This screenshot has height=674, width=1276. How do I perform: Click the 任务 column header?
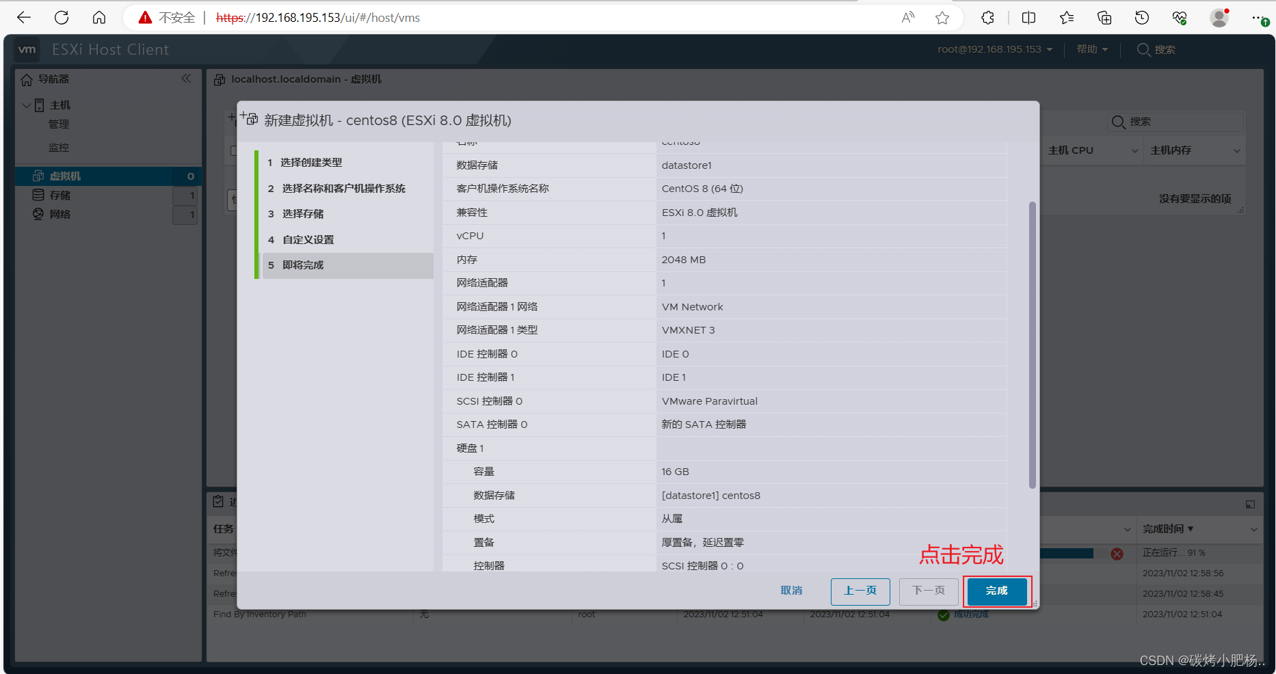point(224,529)
